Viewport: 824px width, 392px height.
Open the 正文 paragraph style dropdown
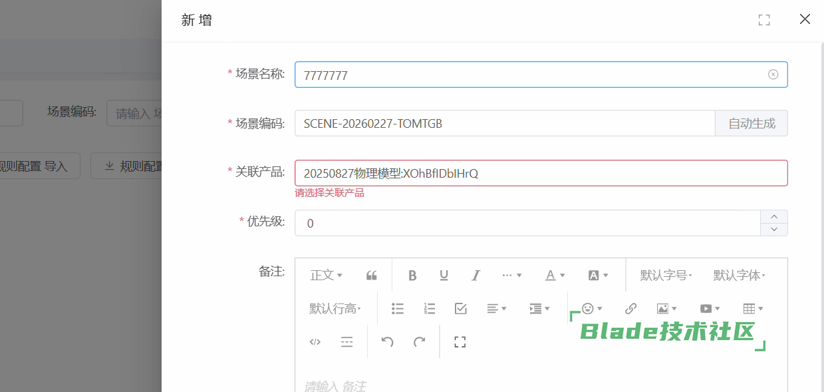point(325,274)
